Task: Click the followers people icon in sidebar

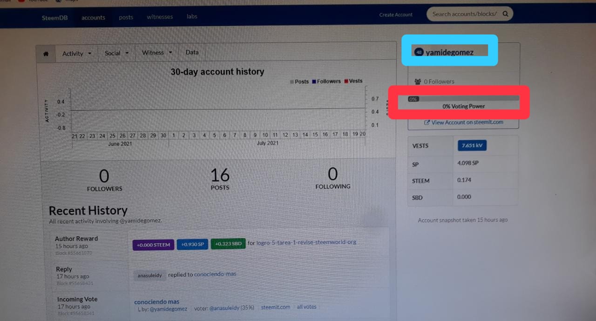Action: coord(418,82)
